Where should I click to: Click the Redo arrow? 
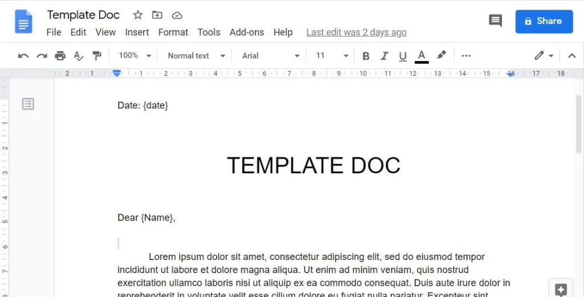tap(42, 56)
